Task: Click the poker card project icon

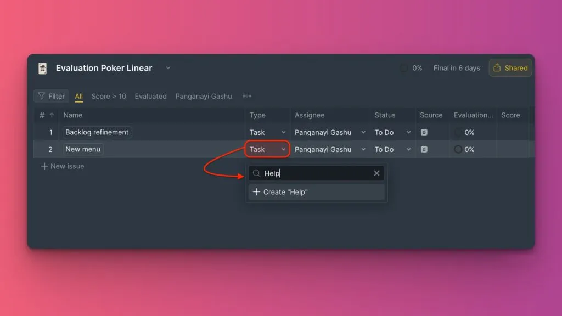Action: (42, 68)
